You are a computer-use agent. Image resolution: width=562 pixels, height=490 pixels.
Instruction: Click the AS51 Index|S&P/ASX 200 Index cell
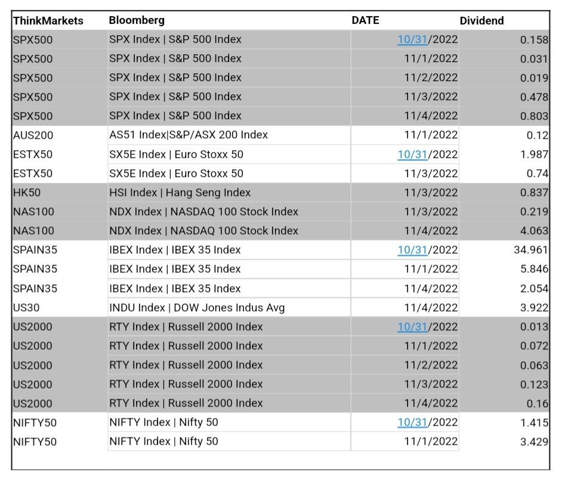189,135
